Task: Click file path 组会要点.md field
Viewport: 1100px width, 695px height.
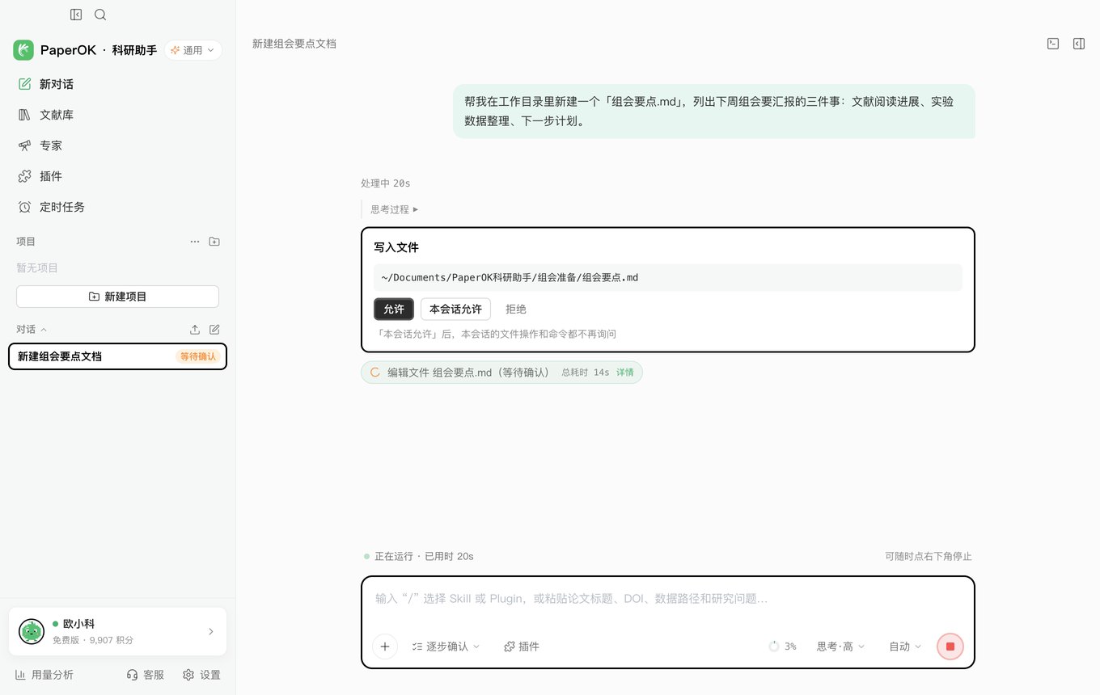Action: click(668, 277)
